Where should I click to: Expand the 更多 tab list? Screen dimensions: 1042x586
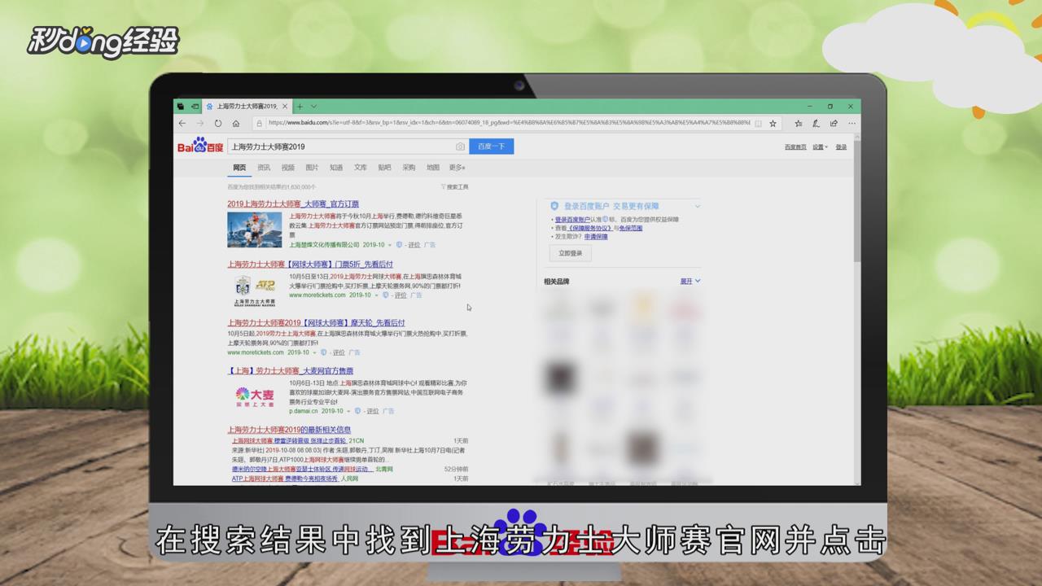[x=458, y=168]
